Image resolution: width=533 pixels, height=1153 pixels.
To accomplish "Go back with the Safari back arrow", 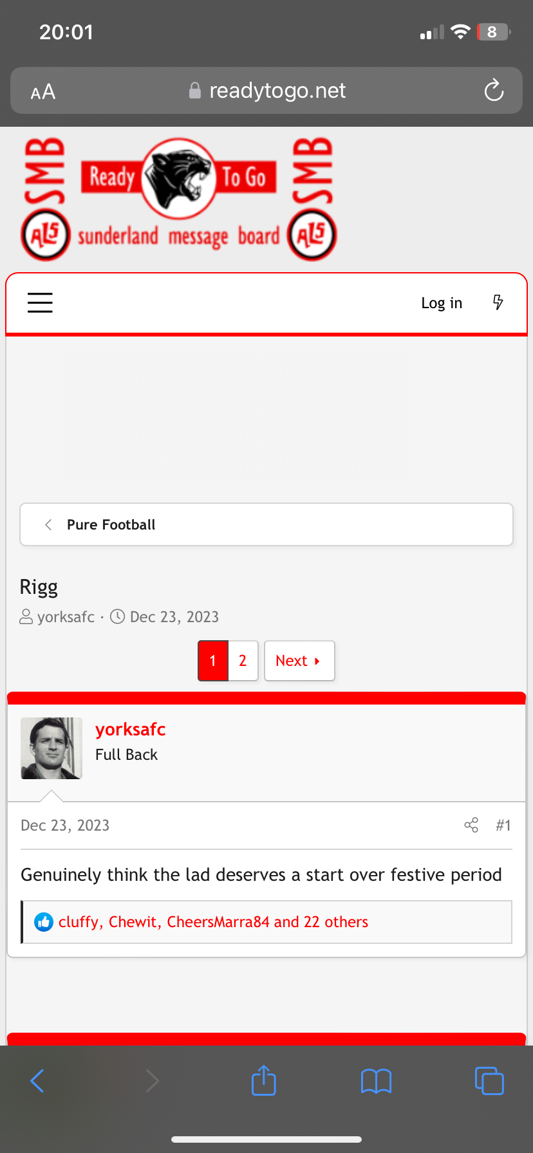I will [37, 1081].
